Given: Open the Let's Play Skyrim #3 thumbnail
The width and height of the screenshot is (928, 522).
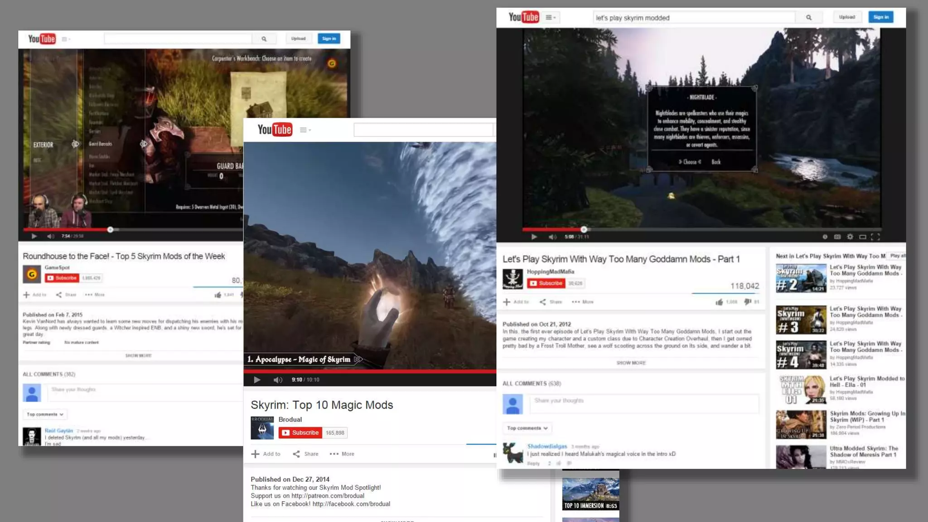Looking at the screenshot, I should 801,319.
